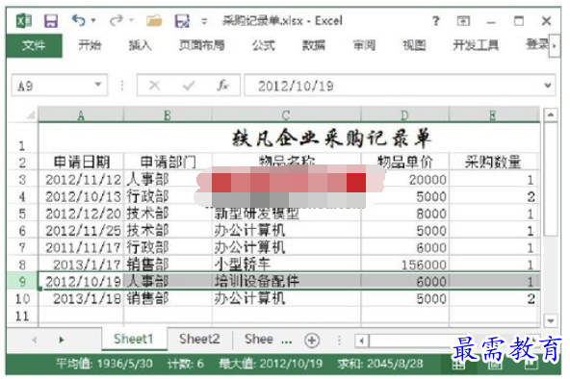The width and height of the screenshot is (570, 379).
Task: Switch to the 数据 ribbon tab
Action: point(314,45)
